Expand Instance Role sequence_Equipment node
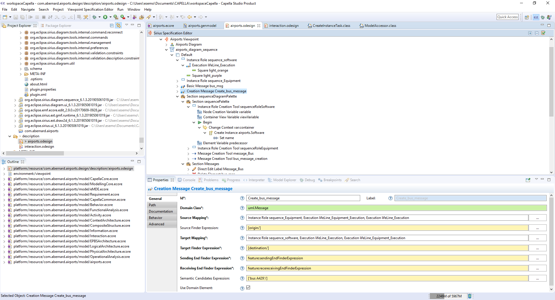 [x=177, y=81]
